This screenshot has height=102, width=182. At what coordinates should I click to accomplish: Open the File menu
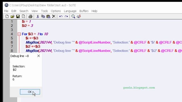(x=6, y=11)
